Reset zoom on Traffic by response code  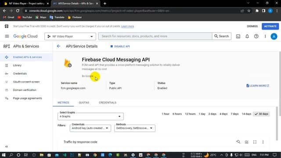238,142
